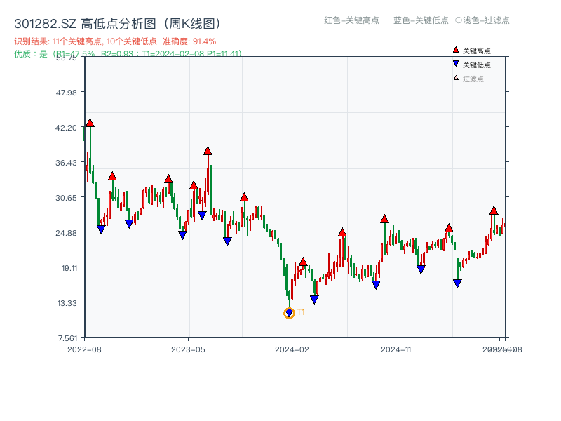
Task: Click the 42.20 y-axis label
Action: pos(66,128)
